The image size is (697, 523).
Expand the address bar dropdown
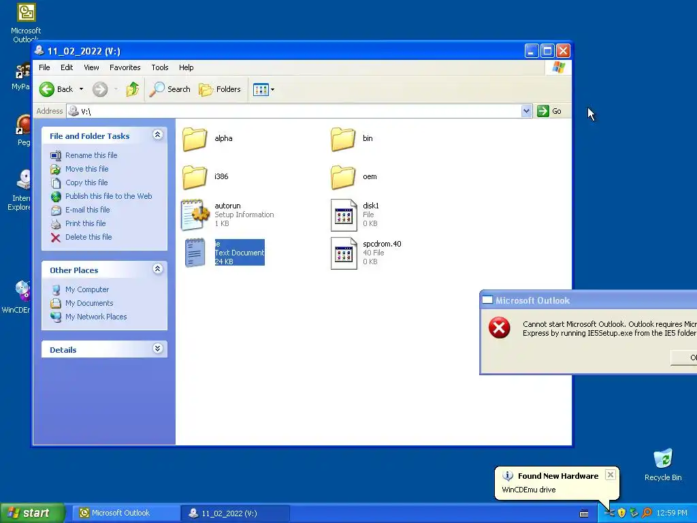point(526,111)
